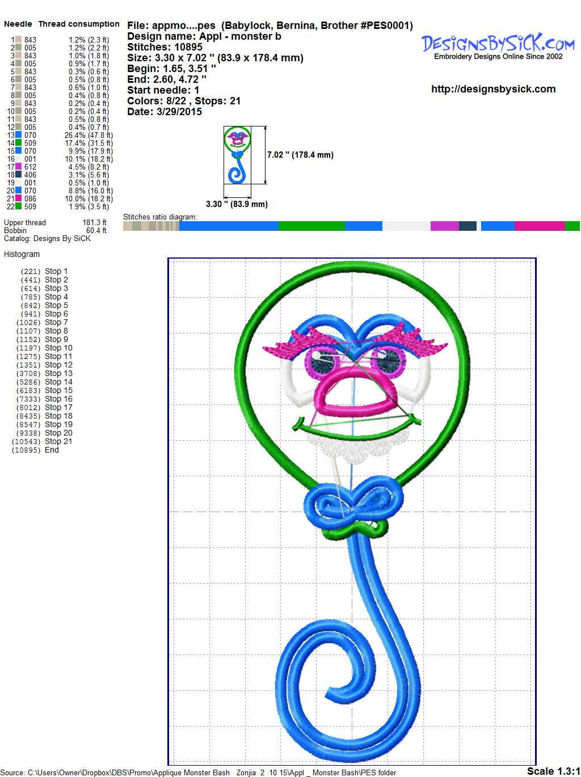Click the DesignsBySick.com logo

tap(498, 46)
